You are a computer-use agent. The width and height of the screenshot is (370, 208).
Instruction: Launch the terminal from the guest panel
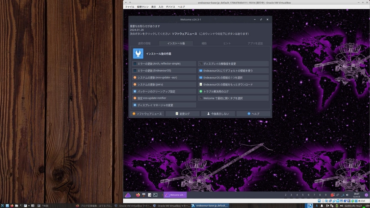(x=155, y=195)
